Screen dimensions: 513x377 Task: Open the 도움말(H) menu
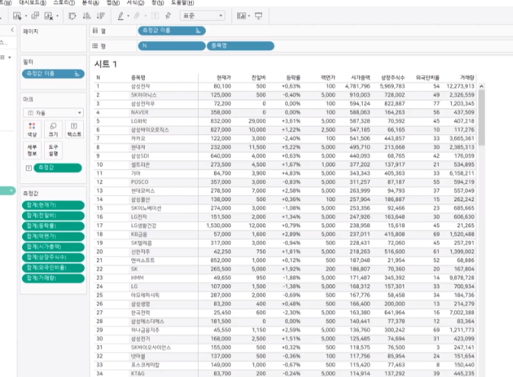(182, 2)
